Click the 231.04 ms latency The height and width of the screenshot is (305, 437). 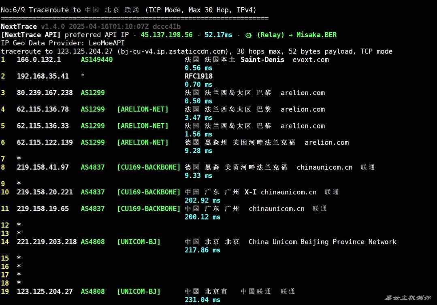point(203,300)
